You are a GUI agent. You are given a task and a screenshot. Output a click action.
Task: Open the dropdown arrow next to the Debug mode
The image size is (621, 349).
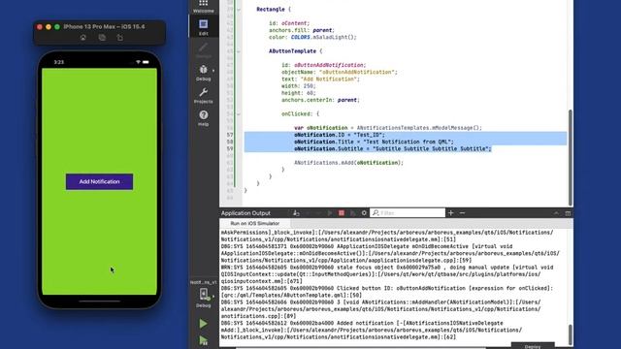[x=213, y=71]
